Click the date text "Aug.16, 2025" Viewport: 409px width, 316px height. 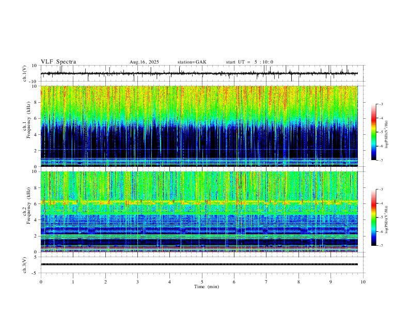tap(144, 62)
